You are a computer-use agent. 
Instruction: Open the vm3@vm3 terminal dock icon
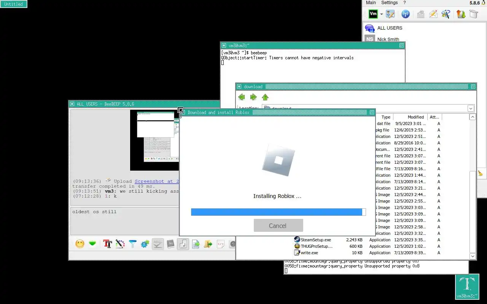[x=467, y=287]
